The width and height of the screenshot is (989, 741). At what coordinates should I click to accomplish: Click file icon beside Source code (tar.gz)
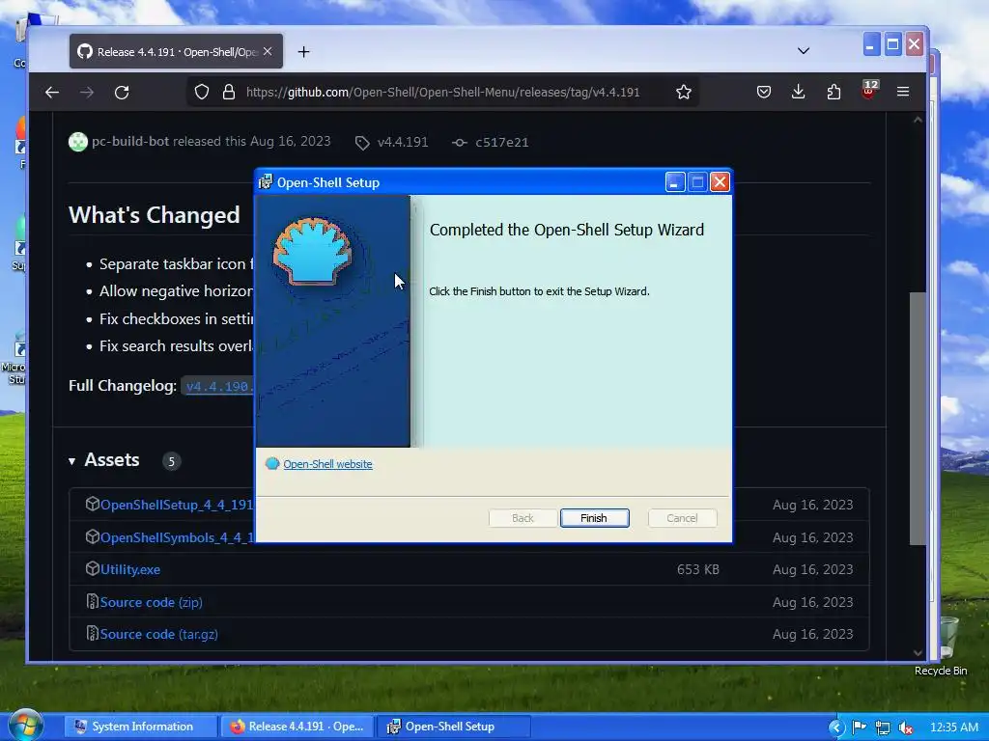[x=92, y=633]
